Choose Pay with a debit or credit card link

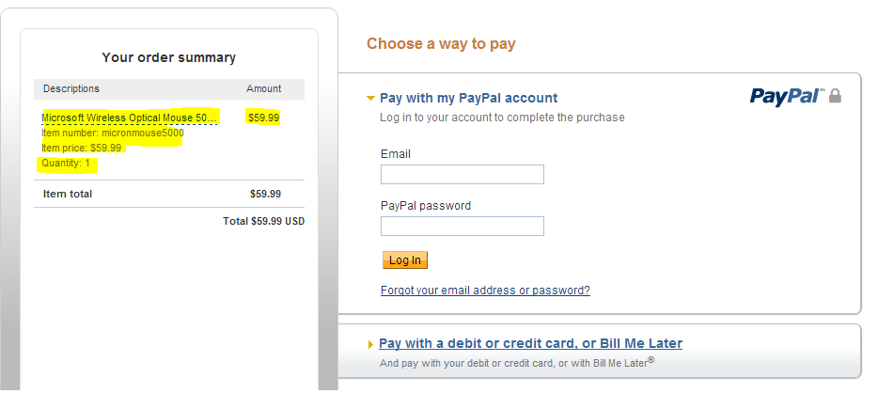point(530,343)
